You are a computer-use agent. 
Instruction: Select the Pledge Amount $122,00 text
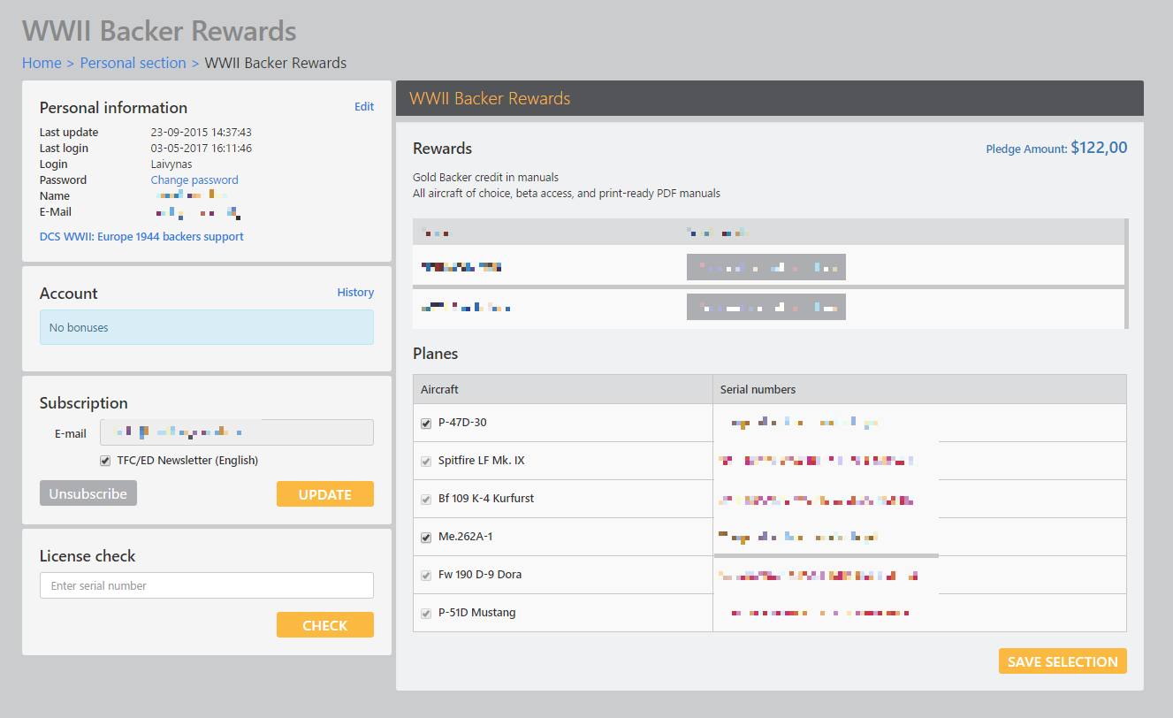1056,148
